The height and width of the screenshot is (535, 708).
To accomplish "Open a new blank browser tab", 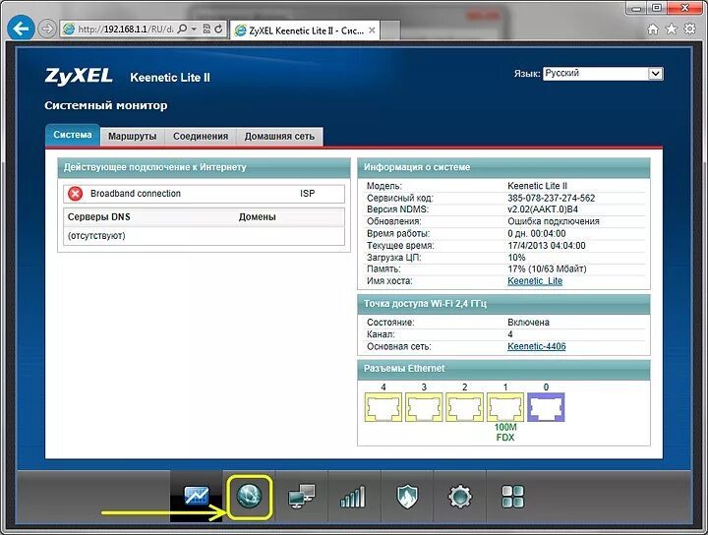I will click(391, 31).
